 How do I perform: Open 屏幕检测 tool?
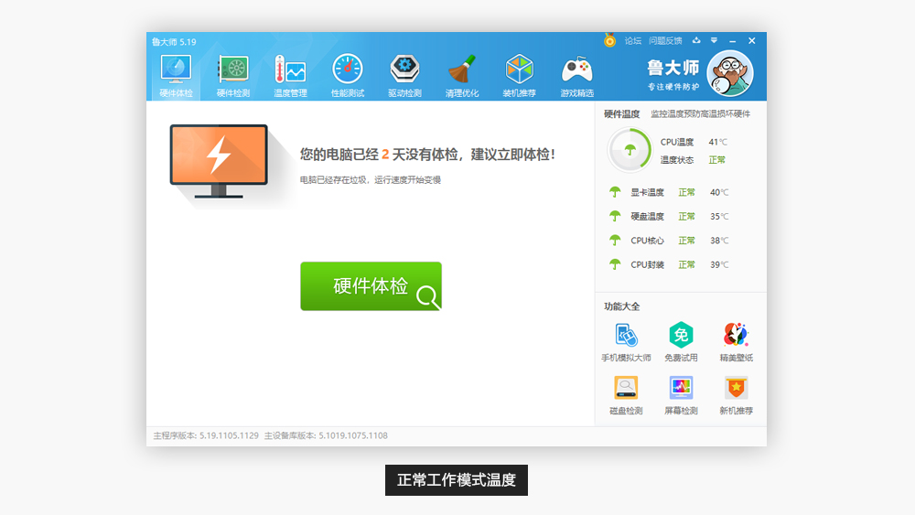pyautogui.click(x=681, y=395)
